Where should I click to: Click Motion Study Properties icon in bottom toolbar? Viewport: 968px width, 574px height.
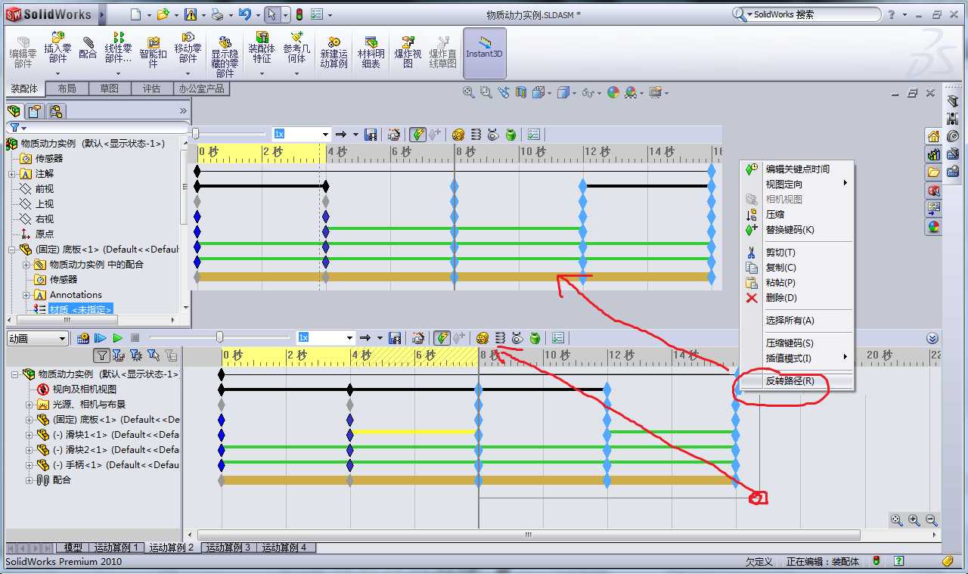pos(558,338)
